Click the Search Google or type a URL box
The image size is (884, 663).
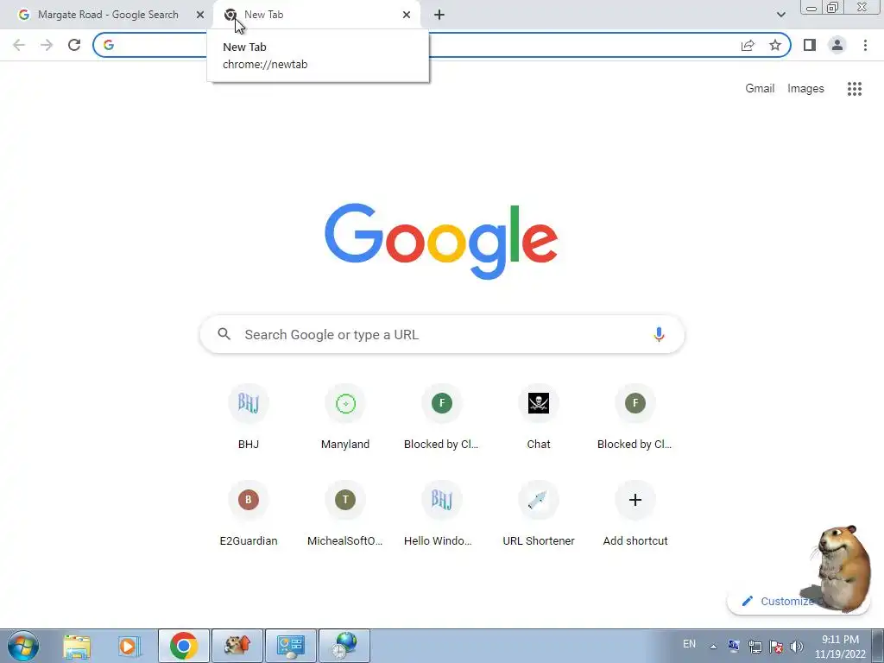point(442,334)
